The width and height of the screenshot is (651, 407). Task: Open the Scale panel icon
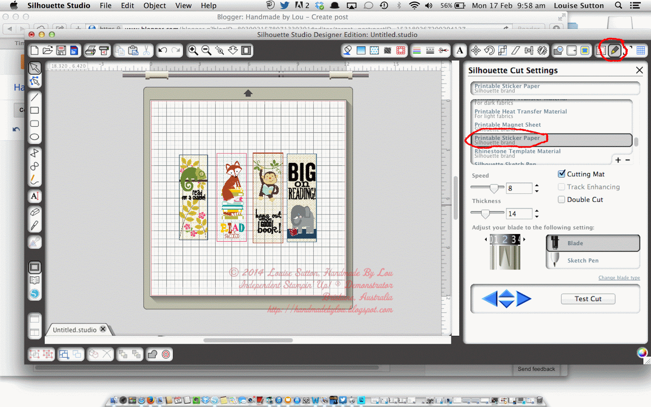502,50
